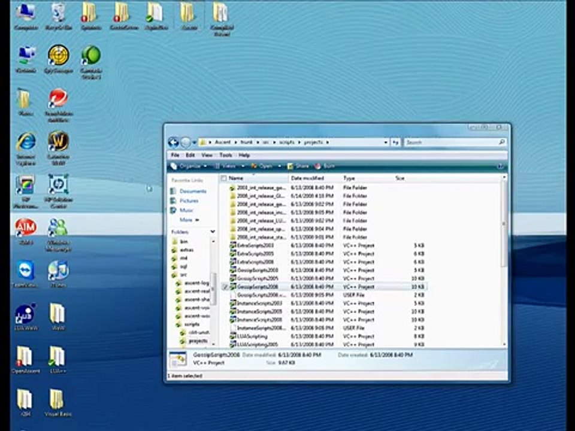This screenshot has height=431, width=575.
Task: Collapse the Folders pane chevron
Action: click(212, 232)
